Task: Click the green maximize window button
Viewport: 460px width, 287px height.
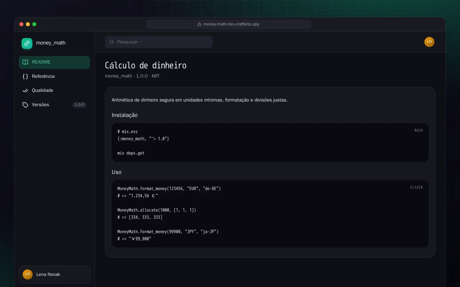Action: (34, 24)
